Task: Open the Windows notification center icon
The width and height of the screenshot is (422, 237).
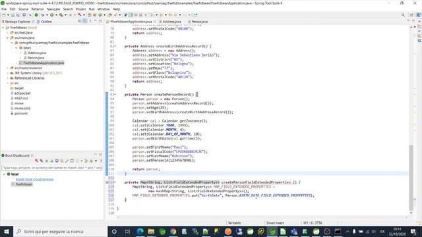Action: 413,231
